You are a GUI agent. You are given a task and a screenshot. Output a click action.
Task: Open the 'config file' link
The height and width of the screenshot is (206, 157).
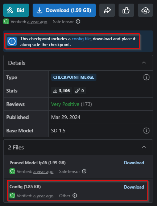click(81, 39)
